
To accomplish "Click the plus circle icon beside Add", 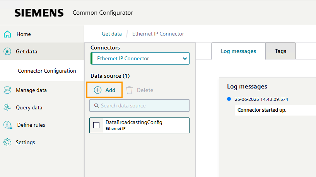I will [x=98, y=90].
